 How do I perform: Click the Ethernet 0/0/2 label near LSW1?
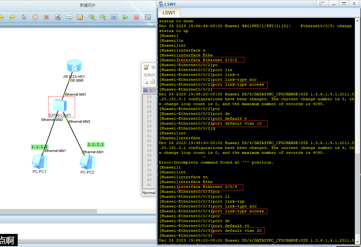click(x=52, y=120)
